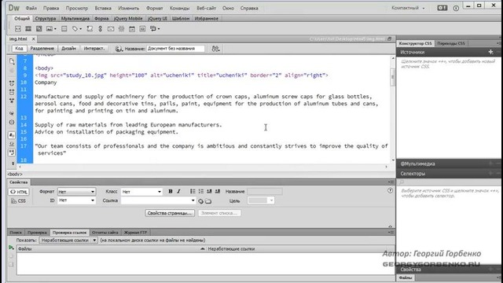The height and width of the screenshot is (283, 503).
Task: Click Balance Braces icon in coding toolbar
Action: coord(12,123)
